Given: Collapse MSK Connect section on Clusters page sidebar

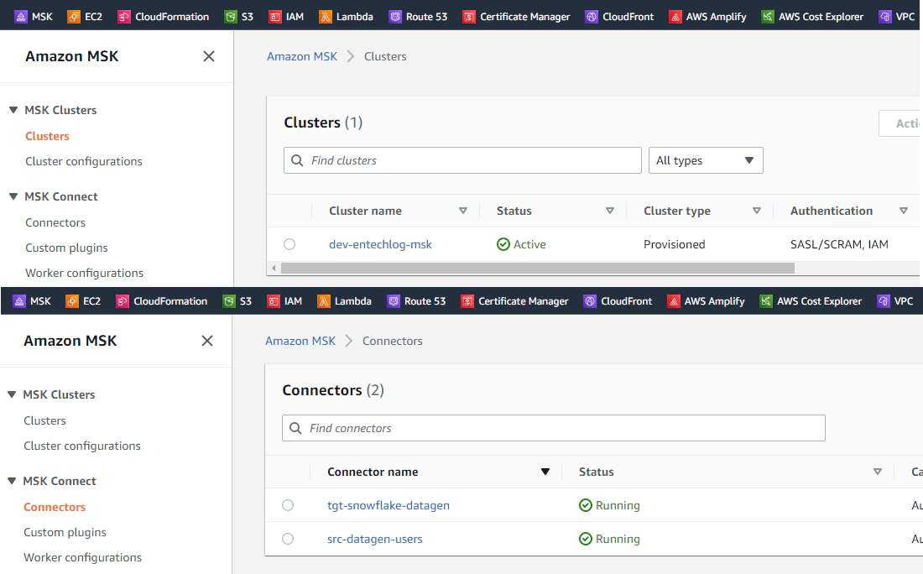Looking at the screenshot, I should [13, 196].
